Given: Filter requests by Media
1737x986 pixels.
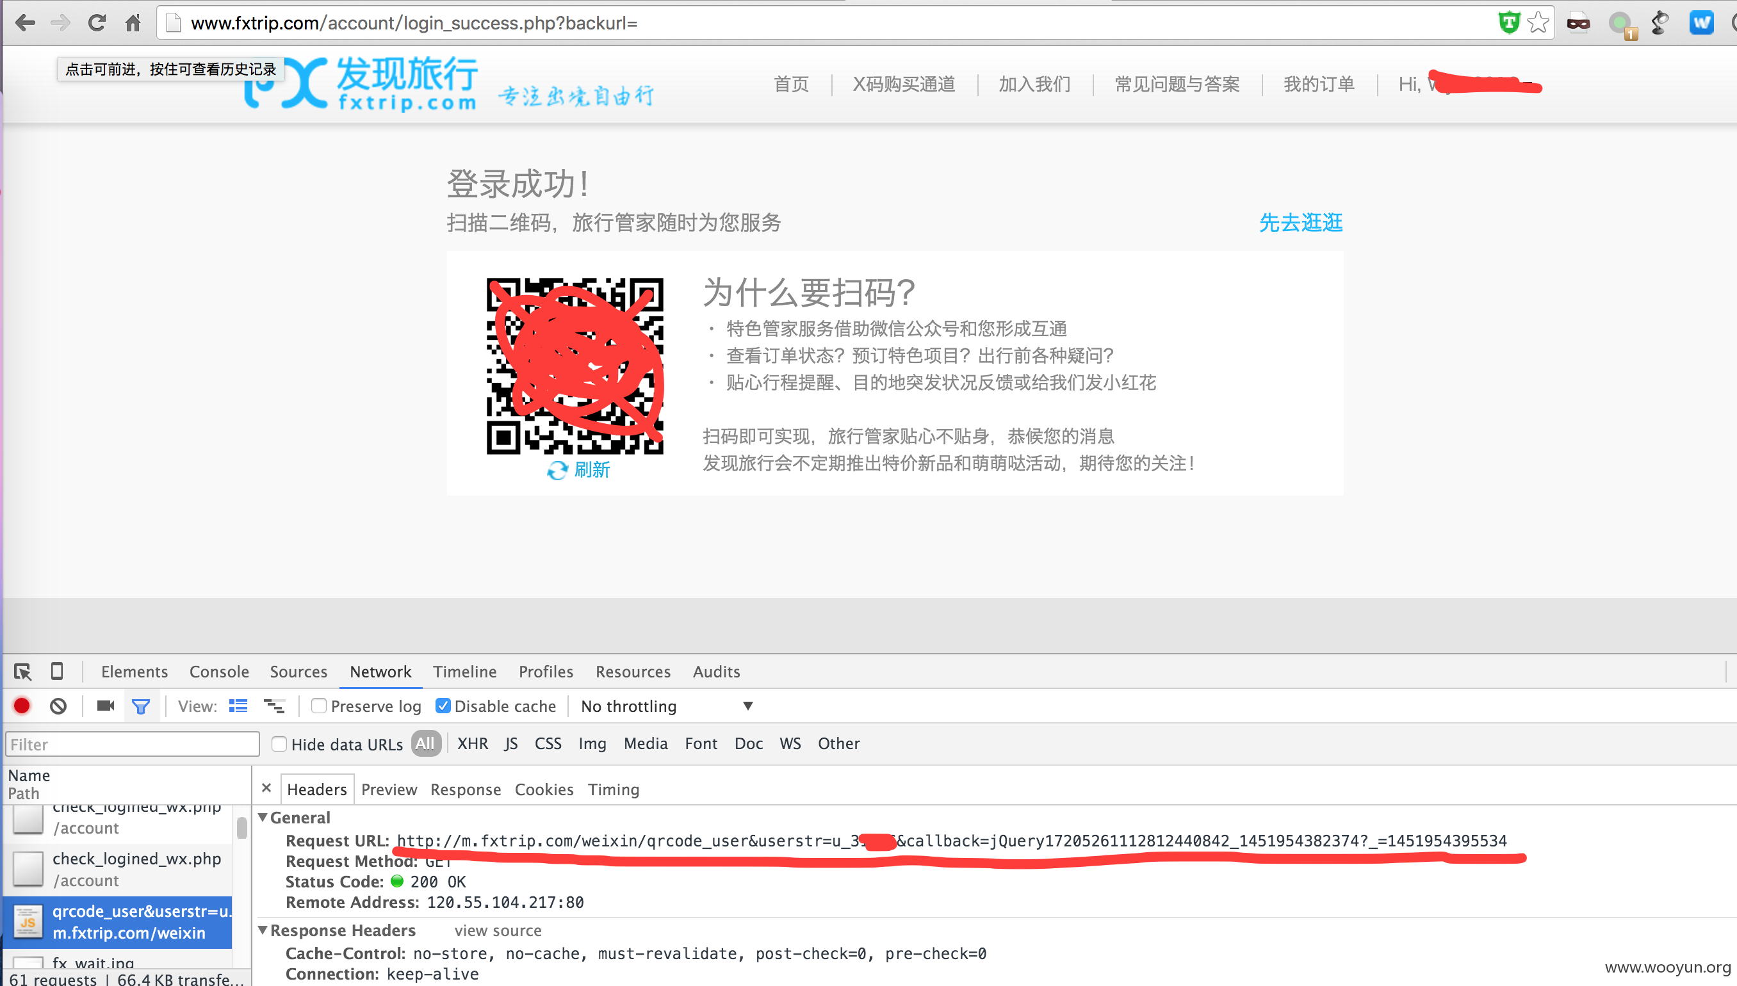Looking at the screenshot, I should tap(646, 743).
